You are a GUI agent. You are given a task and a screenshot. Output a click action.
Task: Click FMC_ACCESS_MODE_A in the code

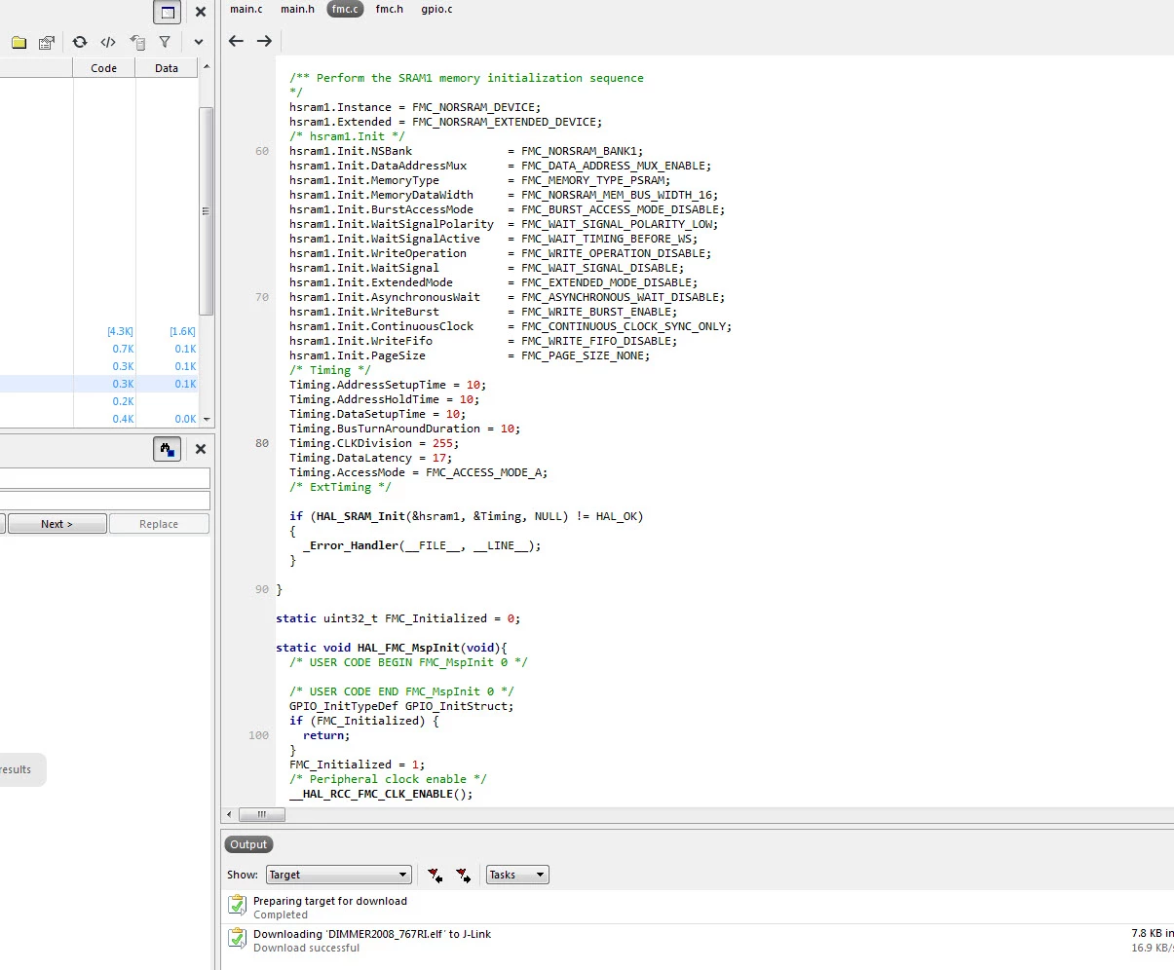point(483,472)
